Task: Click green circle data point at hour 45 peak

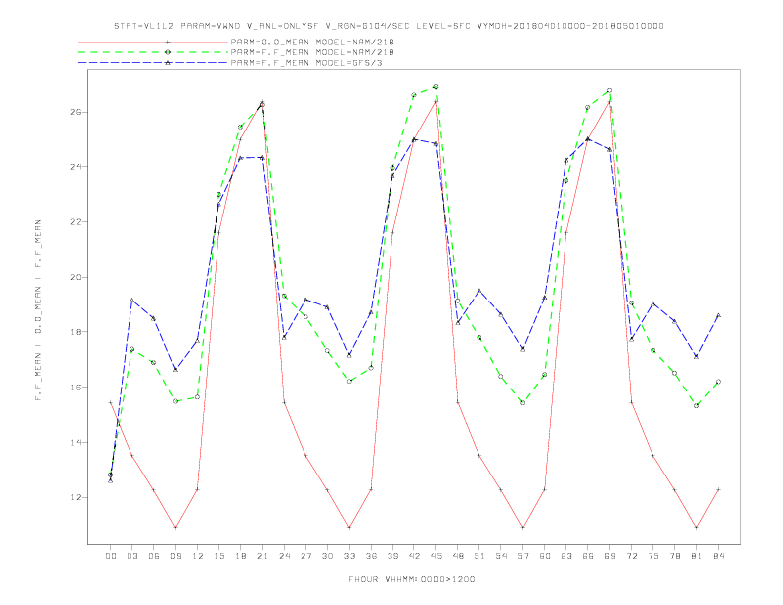Action: [x=436, y=87]
